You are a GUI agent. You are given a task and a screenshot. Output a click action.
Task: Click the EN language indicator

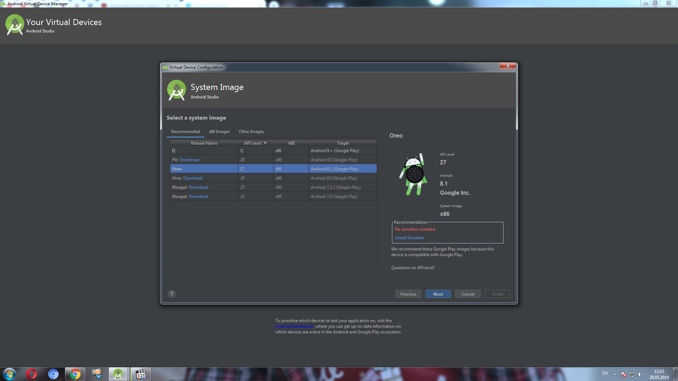tap(605, 373)
